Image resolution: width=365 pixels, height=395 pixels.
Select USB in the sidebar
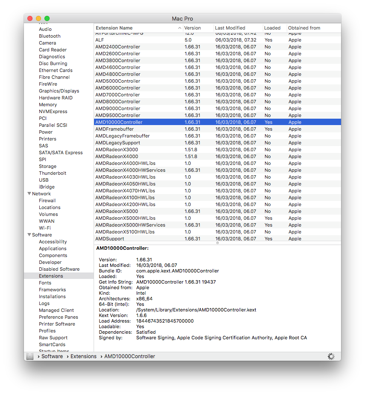point(44,180)
